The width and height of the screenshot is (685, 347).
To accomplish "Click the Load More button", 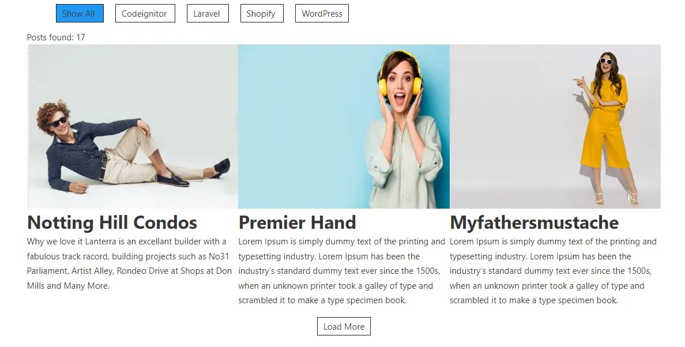I will coord(344,326).
